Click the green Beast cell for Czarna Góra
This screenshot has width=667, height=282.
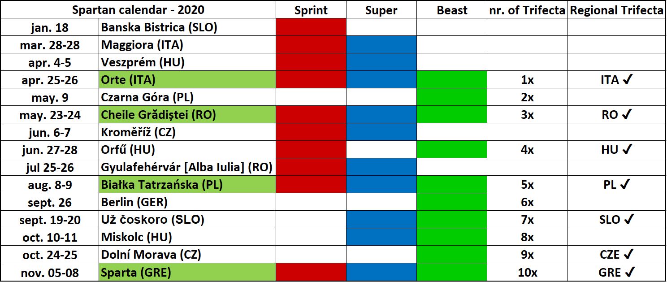pos(452,97)
